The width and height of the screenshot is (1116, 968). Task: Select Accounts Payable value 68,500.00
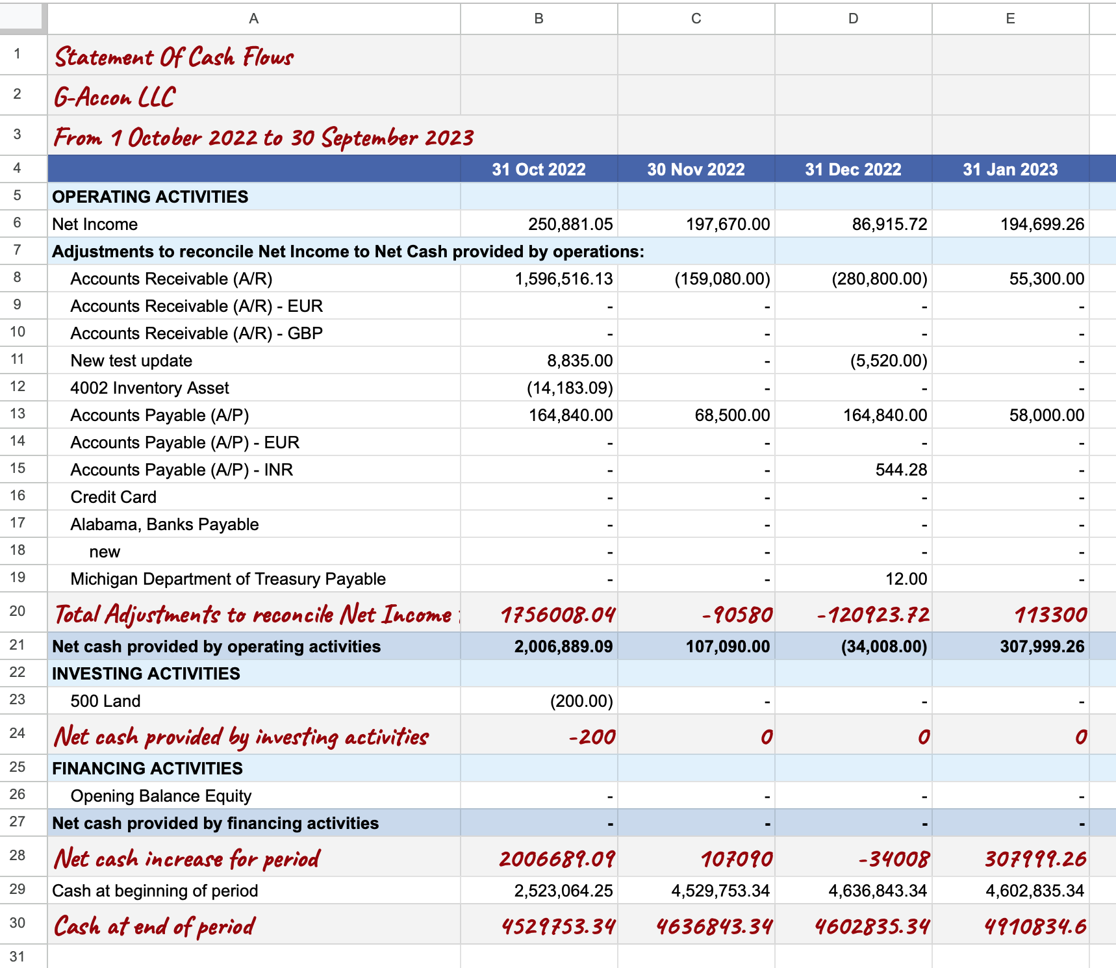click(696, 414)
